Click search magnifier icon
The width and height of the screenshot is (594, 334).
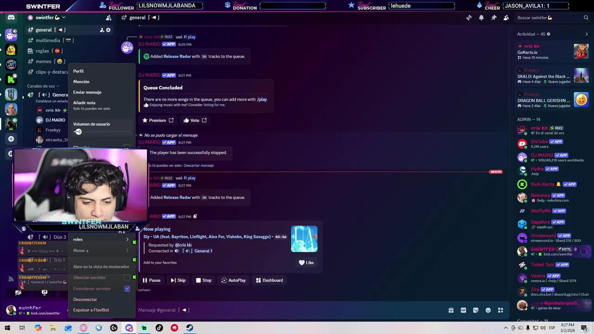[x=586, y=18]
